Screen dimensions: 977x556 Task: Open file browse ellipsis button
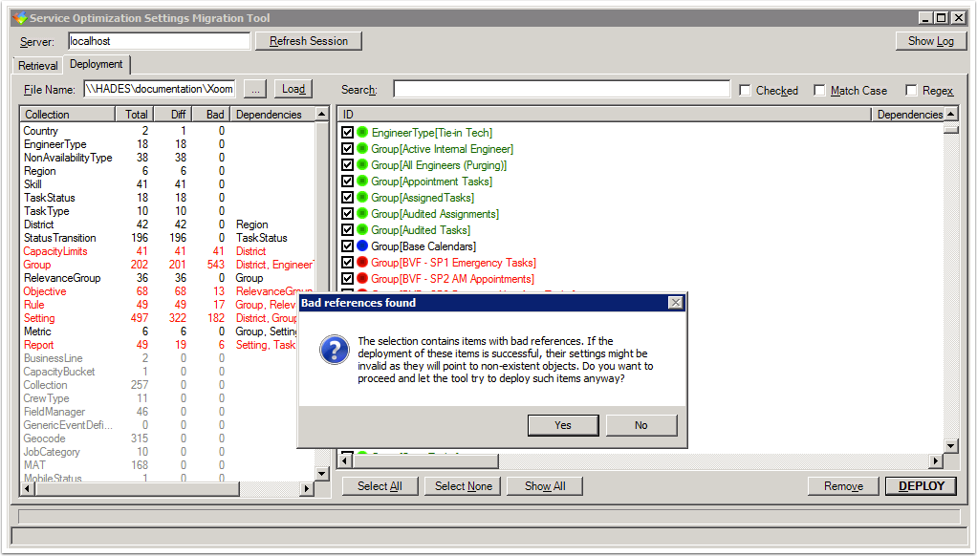pos(255,89)
